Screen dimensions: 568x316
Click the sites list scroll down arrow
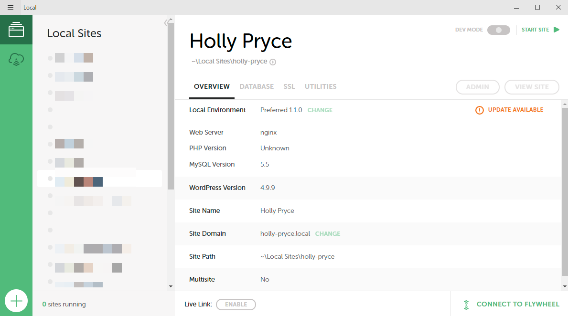tap(171, 286)
